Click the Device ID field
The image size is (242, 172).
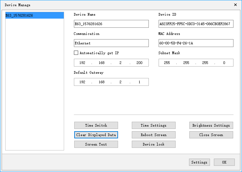tap(196, 24)
